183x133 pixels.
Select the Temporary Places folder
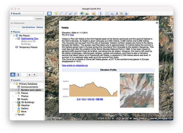(x=28, y=47)
